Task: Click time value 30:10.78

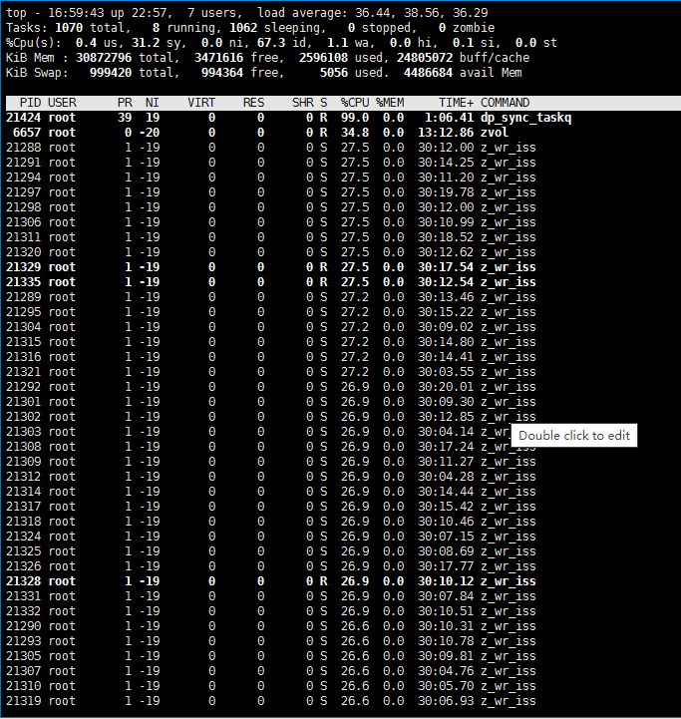Action: tap(446, 641)
